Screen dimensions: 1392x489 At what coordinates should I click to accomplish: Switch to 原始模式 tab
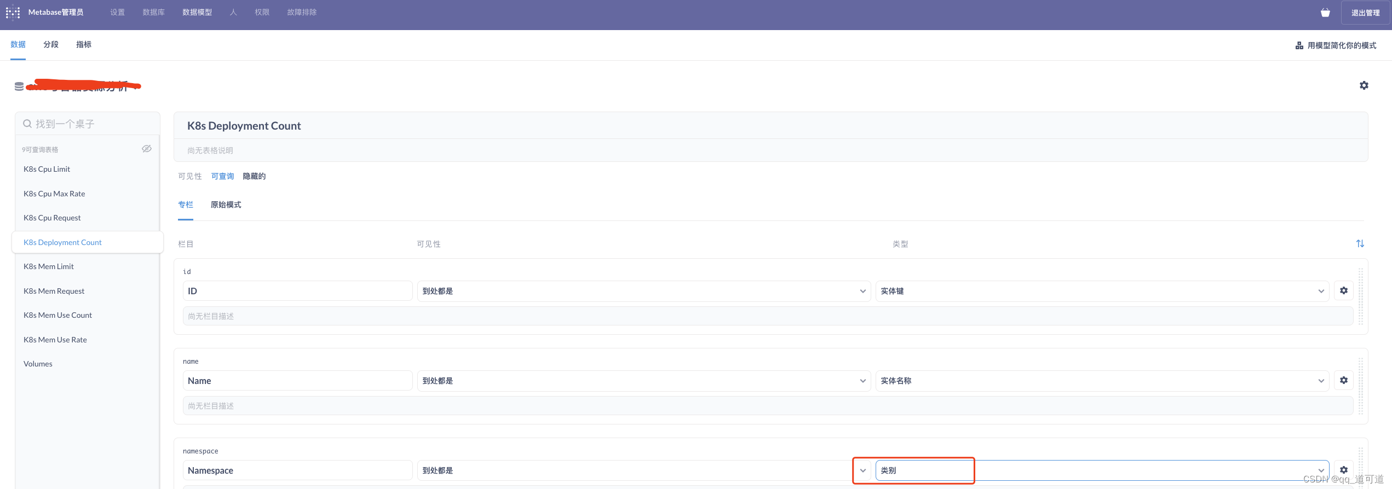coord(226,205)
